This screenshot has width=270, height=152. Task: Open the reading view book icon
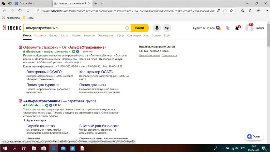click(x=225, y=11)
